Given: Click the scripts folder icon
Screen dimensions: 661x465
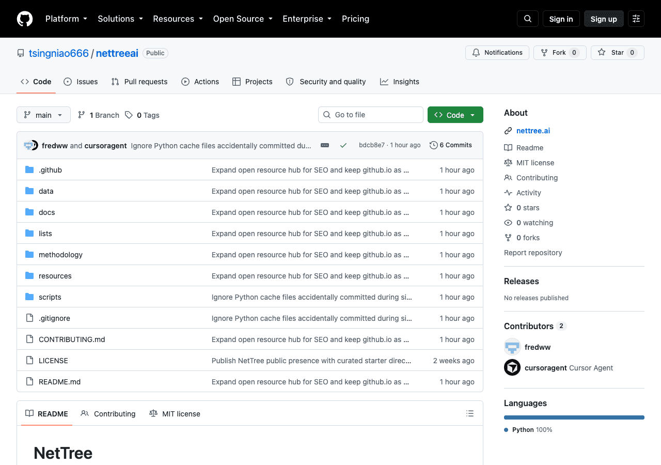Looking at the screenshot, I should (29, 297).
